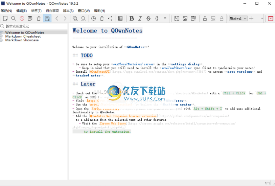This screenshot has width=275, height=186.
Task: Go back in note history
Action: [x=57, y=18]
